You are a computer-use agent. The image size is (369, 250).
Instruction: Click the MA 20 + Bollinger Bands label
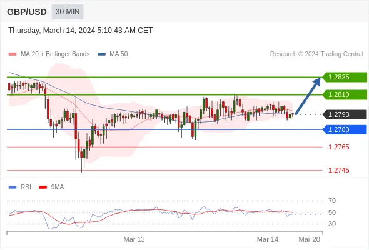pos(55,54)
